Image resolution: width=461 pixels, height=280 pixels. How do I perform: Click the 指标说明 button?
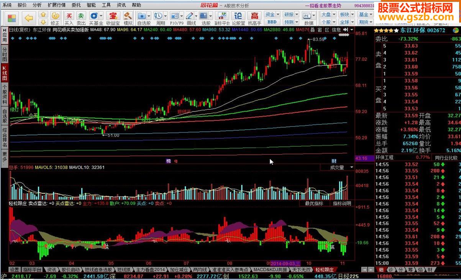(342, 204)
